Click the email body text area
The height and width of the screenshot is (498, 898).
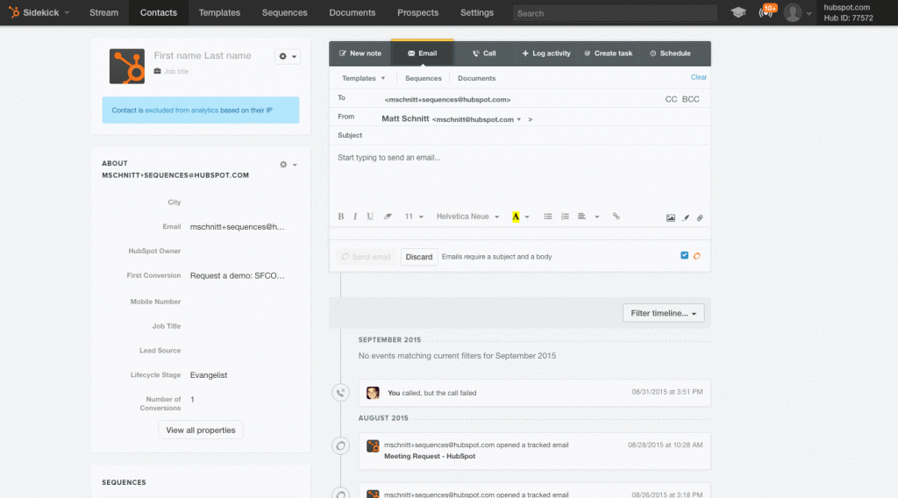519,175
